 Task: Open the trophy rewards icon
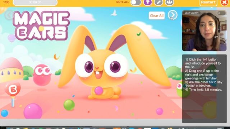point(148,3)
